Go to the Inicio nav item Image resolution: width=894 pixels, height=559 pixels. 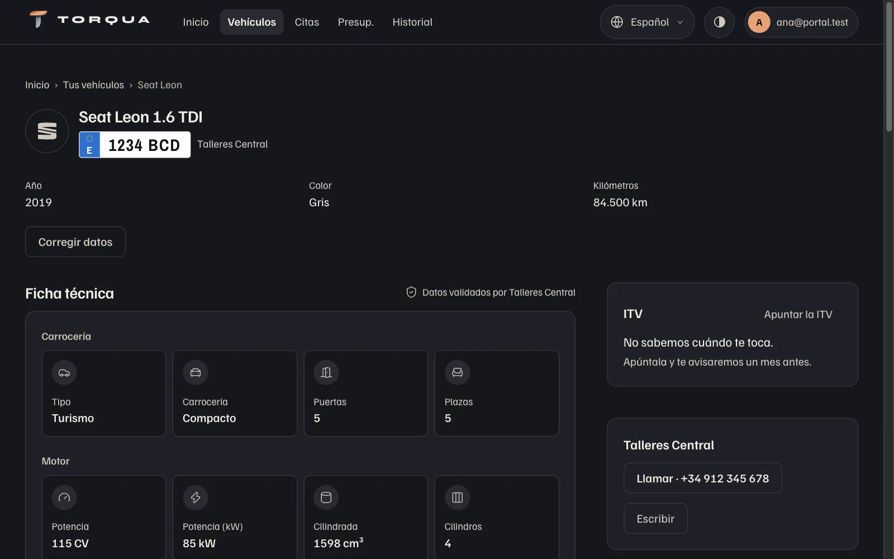[196, 22]
